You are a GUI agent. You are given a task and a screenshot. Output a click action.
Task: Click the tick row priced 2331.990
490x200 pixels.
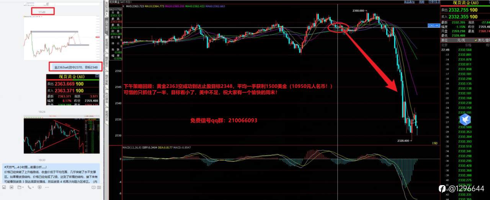(465, 69)
